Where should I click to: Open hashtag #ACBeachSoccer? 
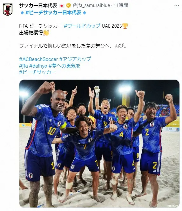(38, 59)
